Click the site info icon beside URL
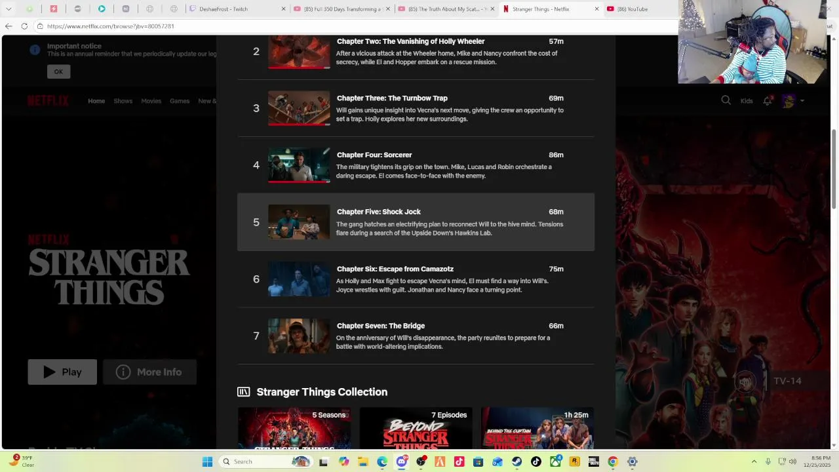This screenshot has width=839, height=472. click(40, 26)
